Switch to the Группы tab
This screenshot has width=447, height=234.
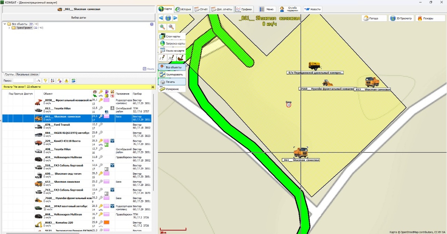9,74
